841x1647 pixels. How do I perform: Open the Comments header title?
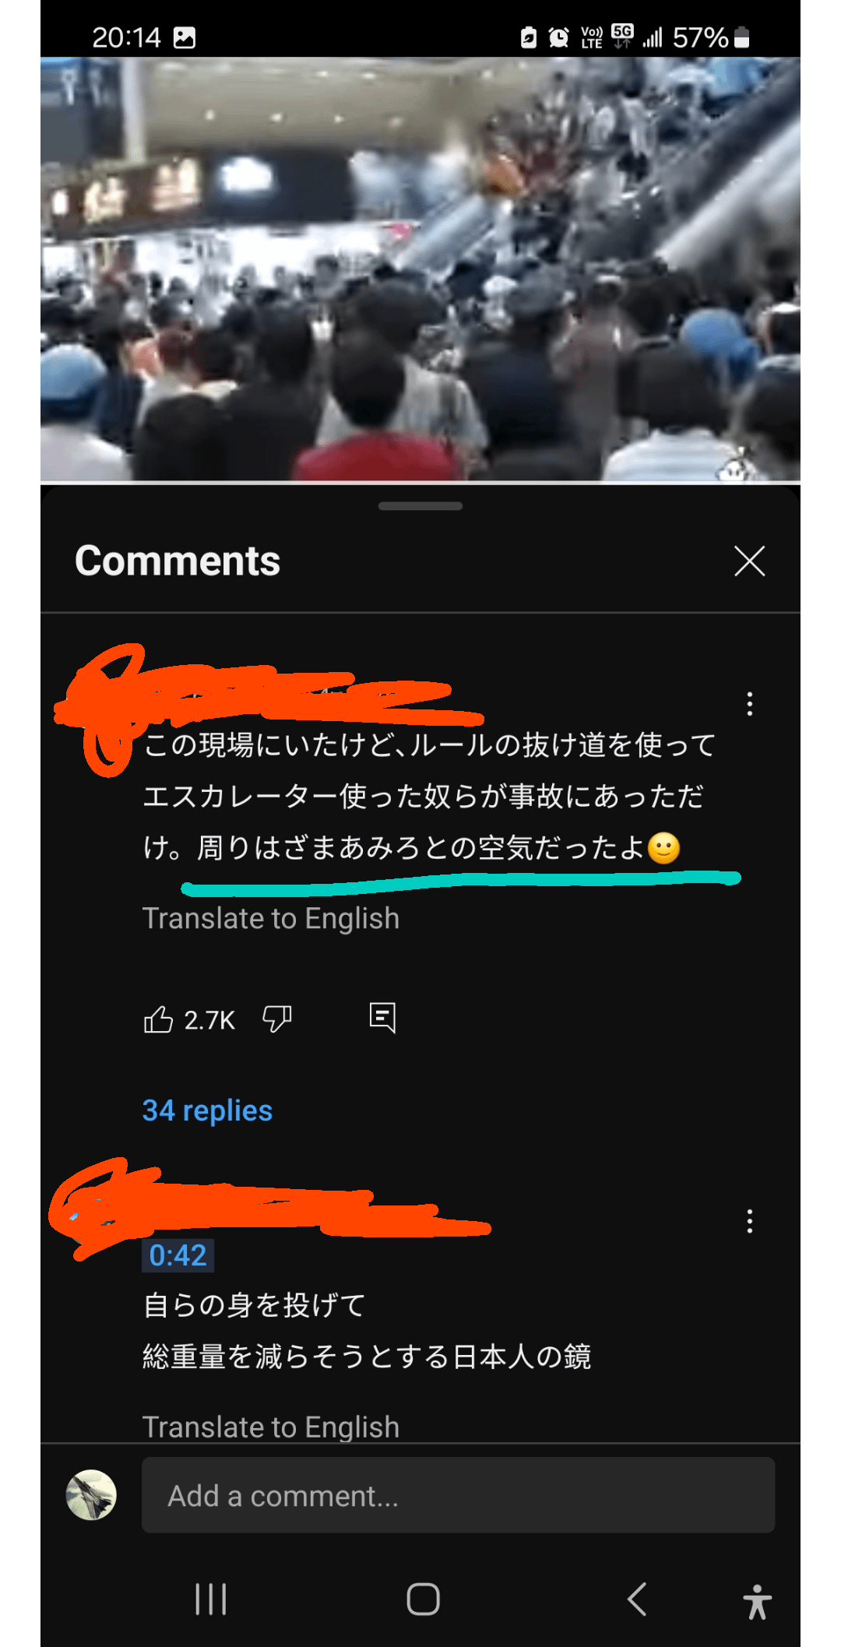click(178, 561)
